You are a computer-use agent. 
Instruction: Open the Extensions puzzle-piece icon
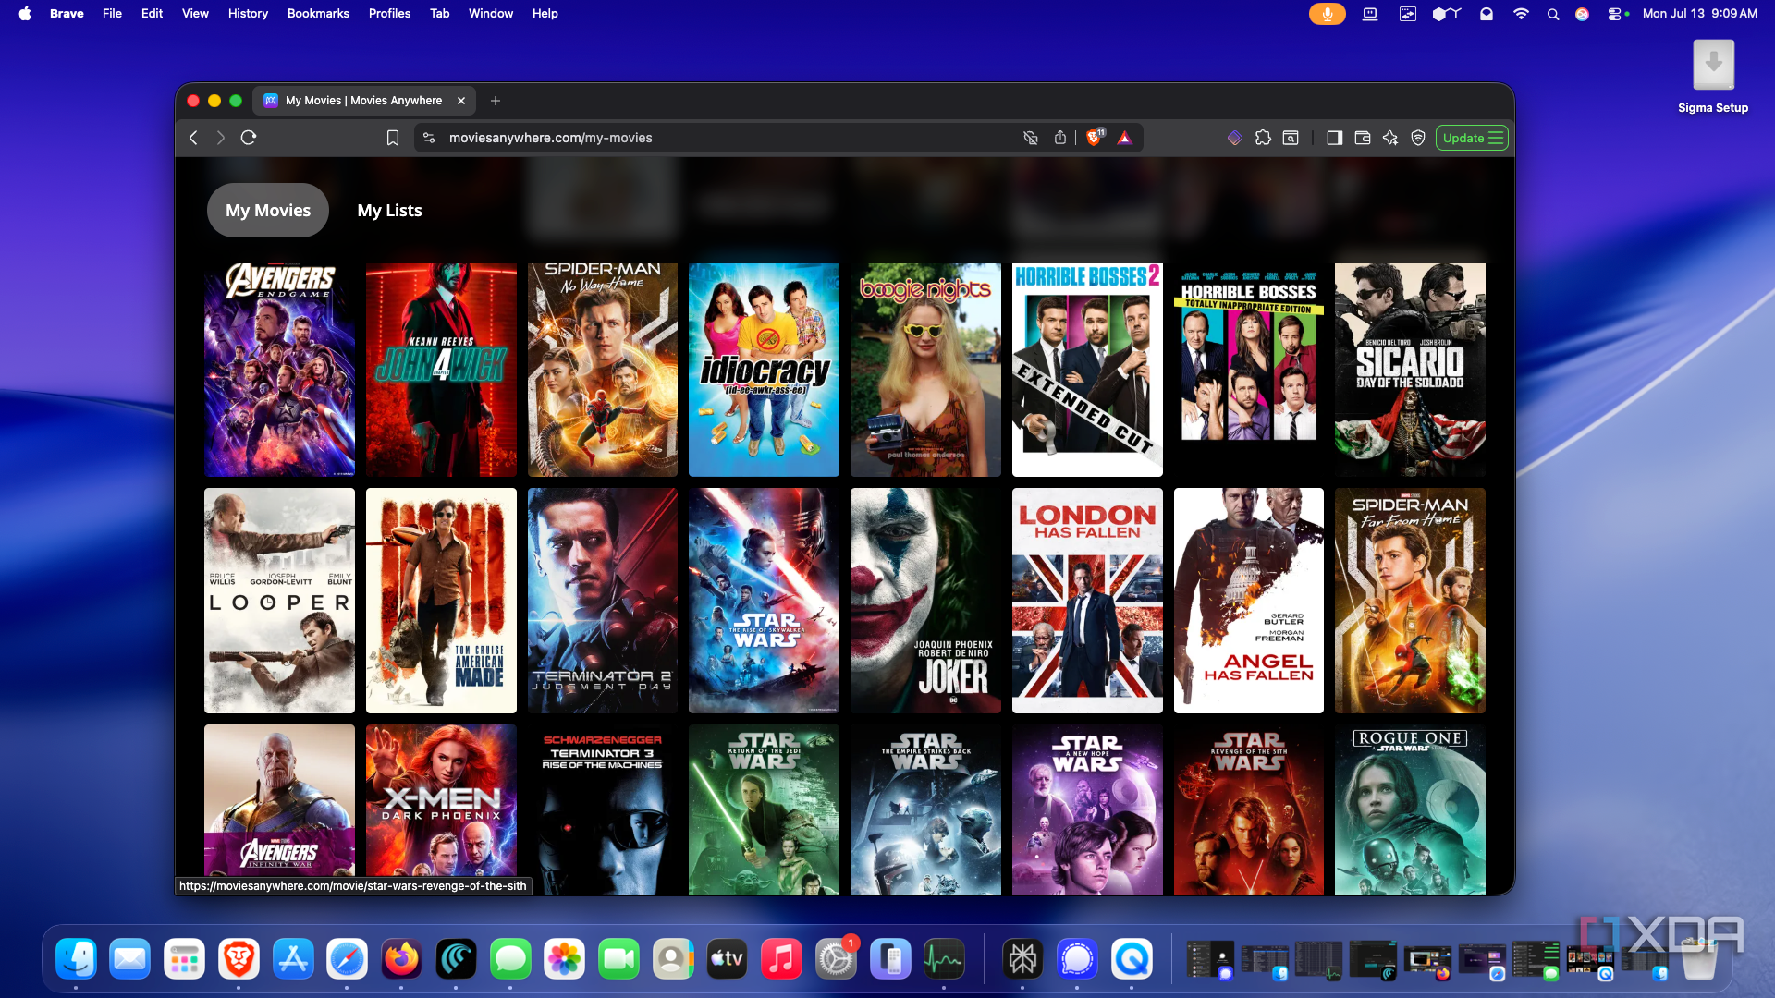[x=1263, y=138]
